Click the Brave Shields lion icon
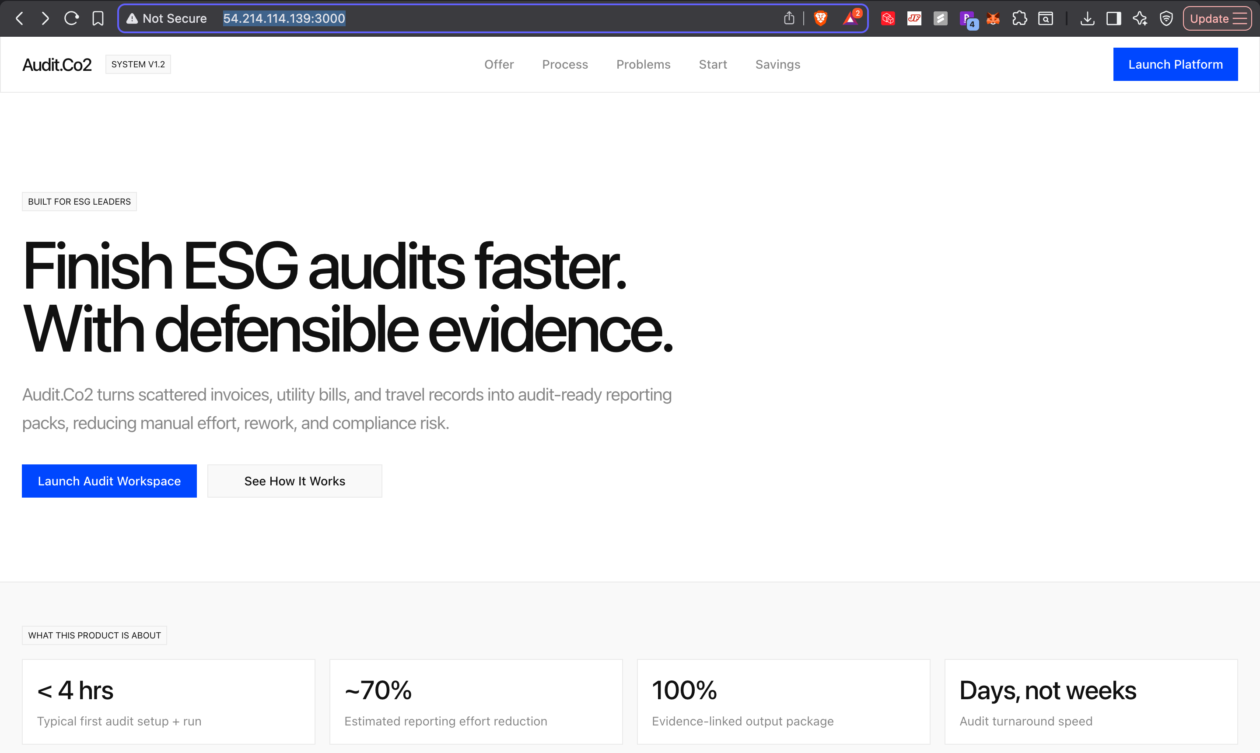Screen dimensions: 1260x753 pos(820,19)
